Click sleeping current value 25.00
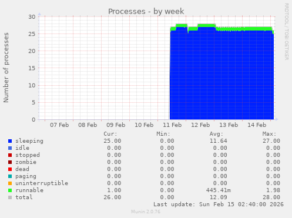This screenshot has width=292, height=218. click(112, 141)
